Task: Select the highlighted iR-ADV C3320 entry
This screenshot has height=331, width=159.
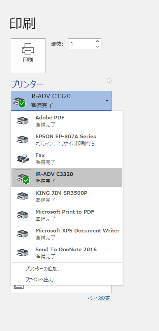Action: [x=67, y=177]
